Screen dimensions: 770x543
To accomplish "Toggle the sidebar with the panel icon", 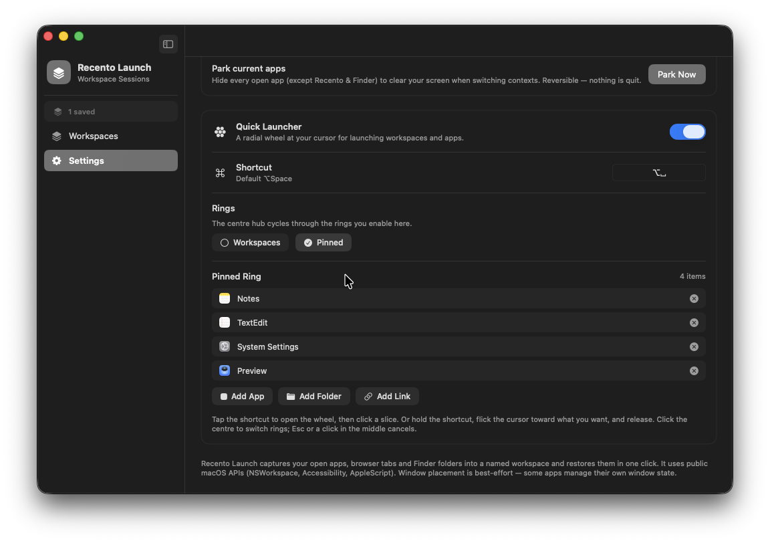I will (x=168, y=44).
